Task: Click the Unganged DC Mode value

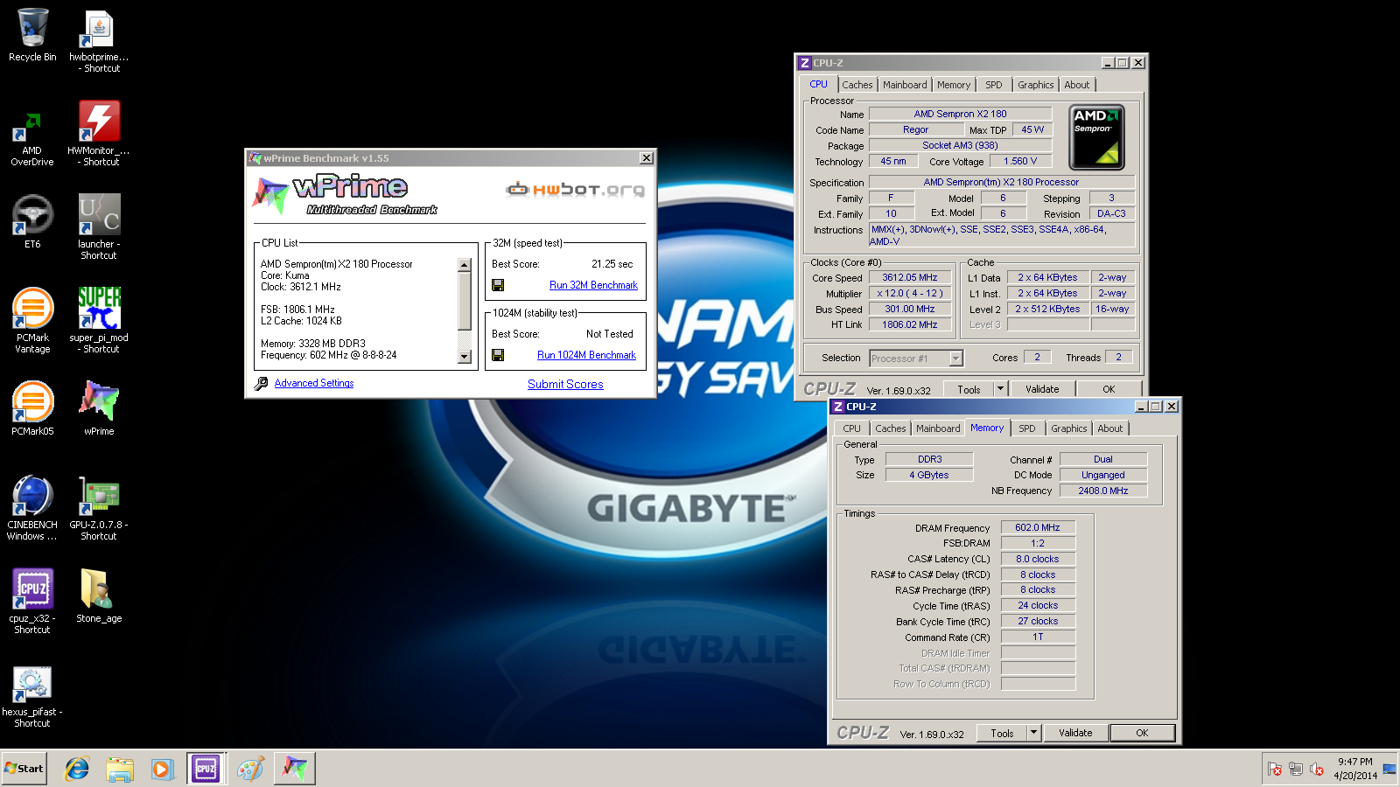Action: tap(1103, 475)
